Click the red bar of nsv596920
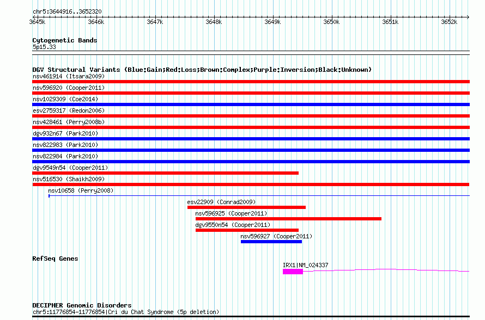The image size is (485, 320). click(x=251, y=93)
